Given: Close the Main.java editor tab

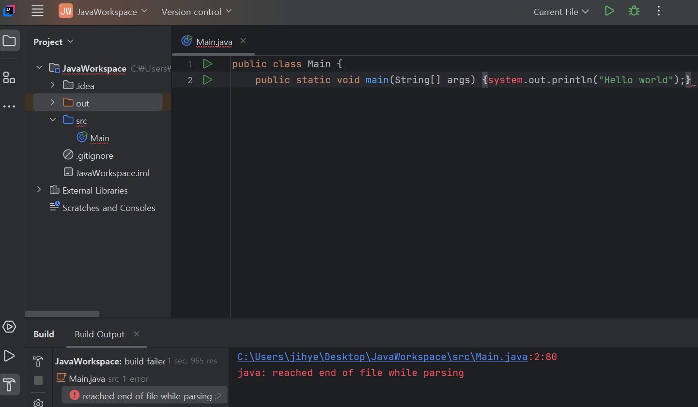Looking at the screenshot, I should pyautogui.click(x=243, y=41).
